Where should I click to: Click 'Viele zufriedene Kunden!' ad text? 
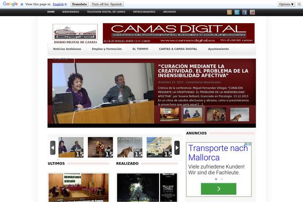217,167
